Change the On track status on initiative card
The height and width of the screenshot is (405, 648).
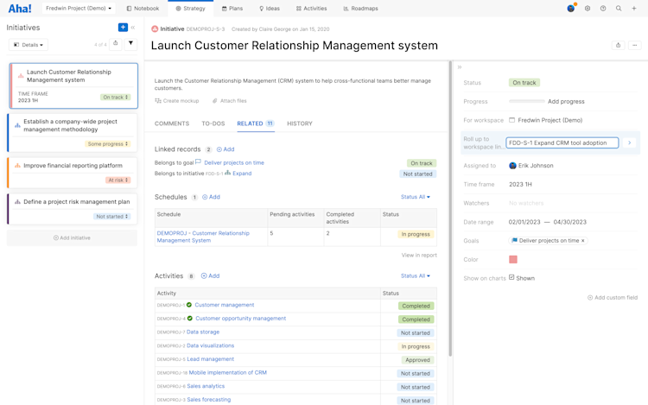(x=116, y=98)
